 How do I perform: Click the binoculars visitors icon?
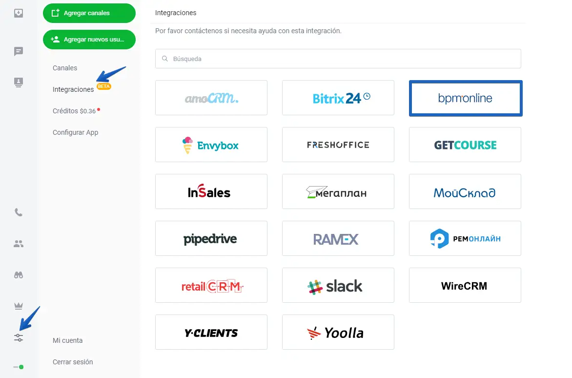18,275
